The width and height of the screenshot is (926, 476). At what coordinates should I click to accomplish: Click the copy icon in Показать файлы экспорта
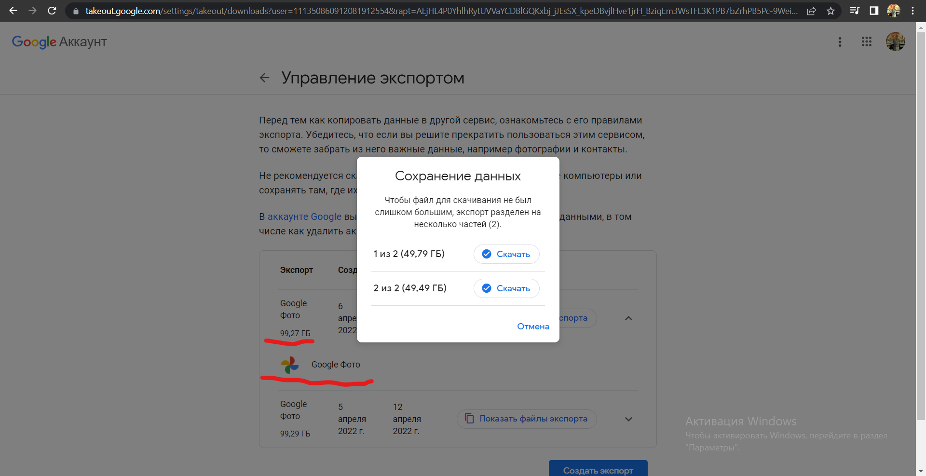pos(469,418)
